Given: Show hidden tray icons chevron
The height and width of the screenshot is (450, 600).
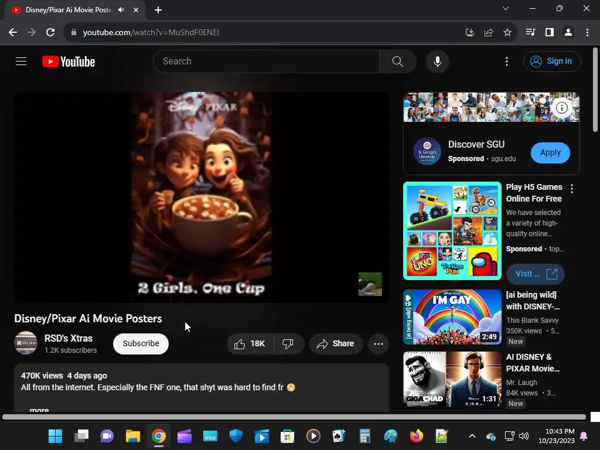Looking at the screenshot, I should (x=472, y=436).
